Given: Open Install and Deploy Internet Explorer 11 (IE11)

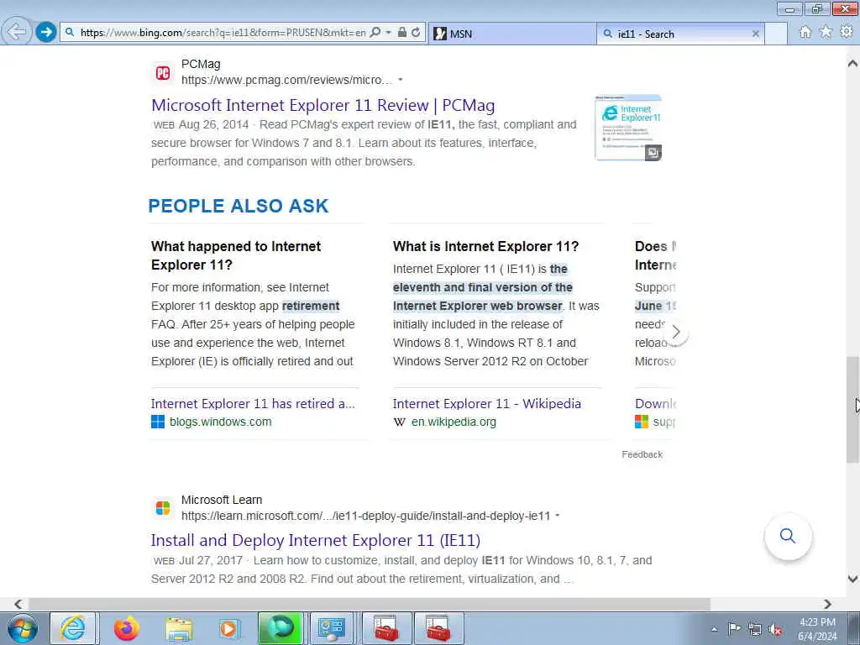Looking at the screenshot, I should 316,540.
